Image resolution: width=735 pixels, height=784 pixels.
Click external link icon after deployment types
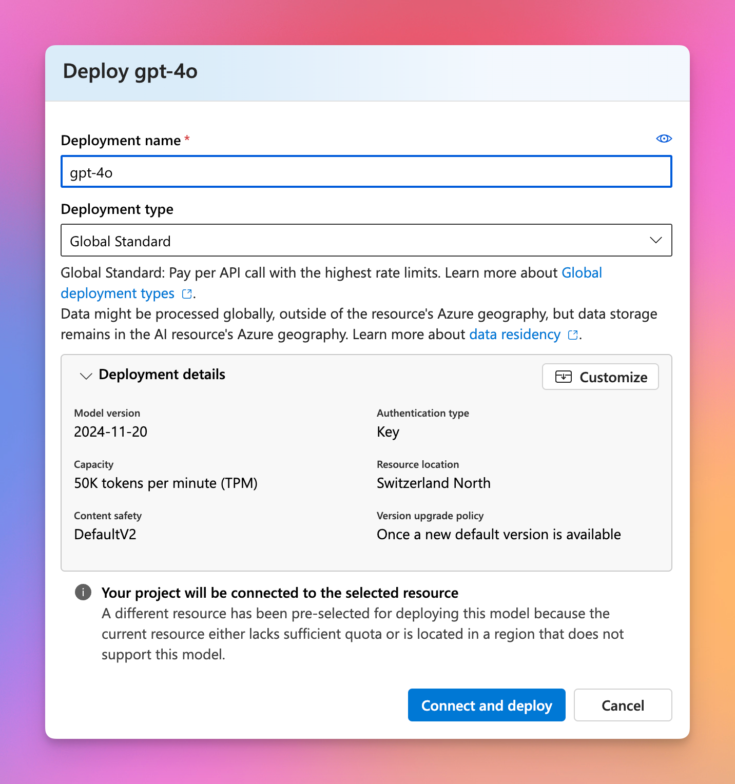187,294
